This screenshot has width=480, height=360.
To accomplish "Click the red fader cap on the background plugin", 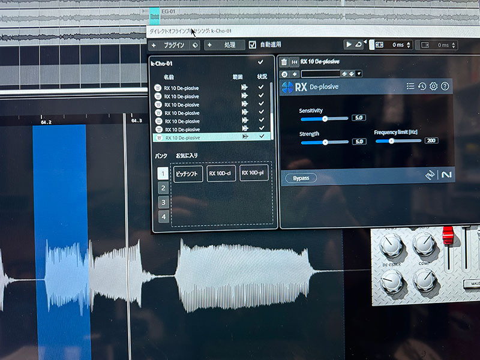I will (448, 235).
